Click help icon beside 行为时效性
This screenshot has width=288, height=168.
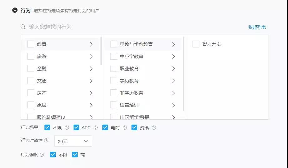point(46,141)
